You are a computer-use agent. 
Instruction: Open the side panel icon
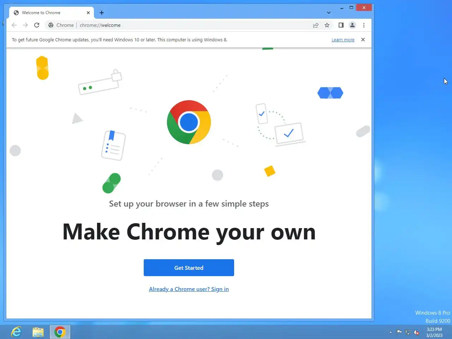(x=341, y=25)
